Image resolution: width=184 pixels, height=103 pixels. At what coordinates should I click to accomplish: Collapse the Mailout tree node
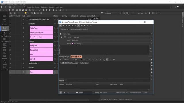click(x=28, y=41)
